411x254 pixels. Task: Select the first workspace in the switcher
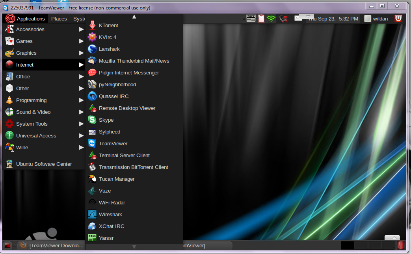pos(348,245)
